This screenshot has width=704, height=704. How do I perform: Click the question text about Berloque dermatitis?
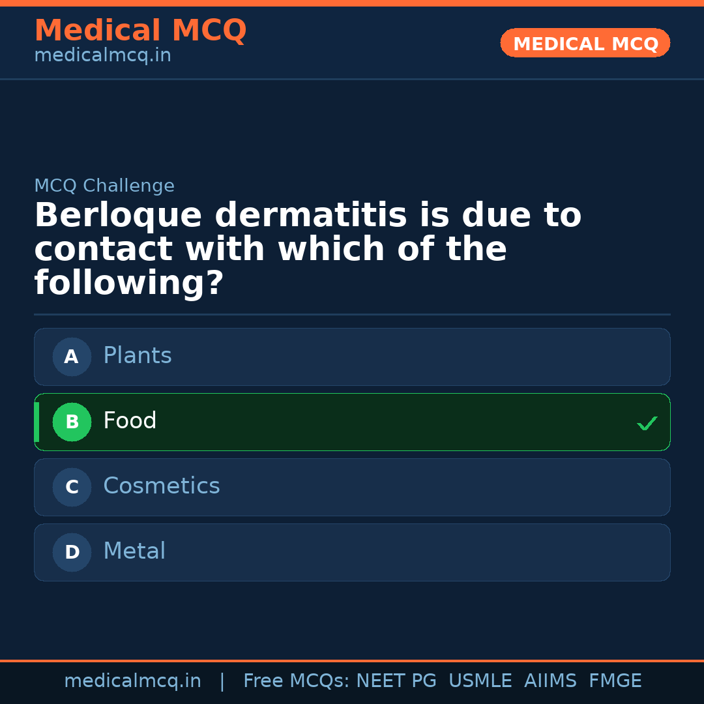tap(306, 248)
